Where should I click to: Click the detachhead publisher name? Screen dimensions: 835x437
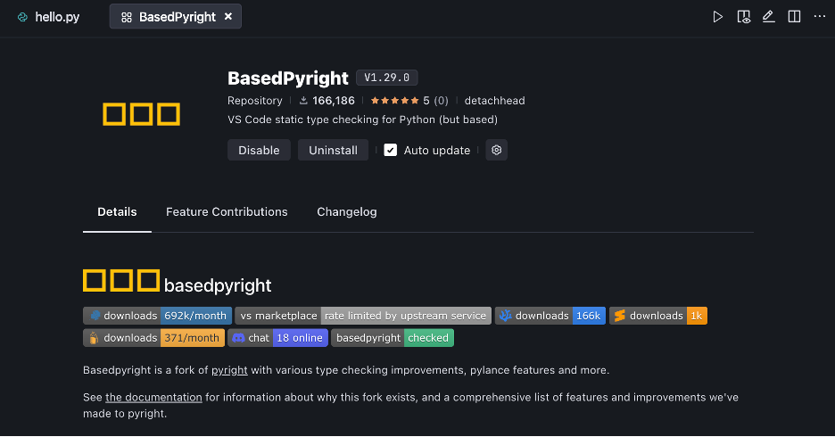point(494,101)
